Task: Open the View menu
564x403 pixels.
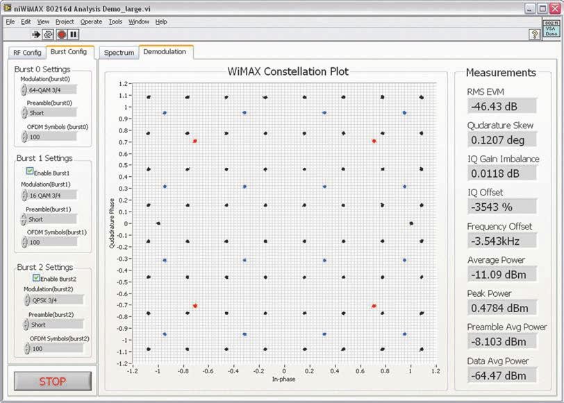Action: [x=43, y=22]
